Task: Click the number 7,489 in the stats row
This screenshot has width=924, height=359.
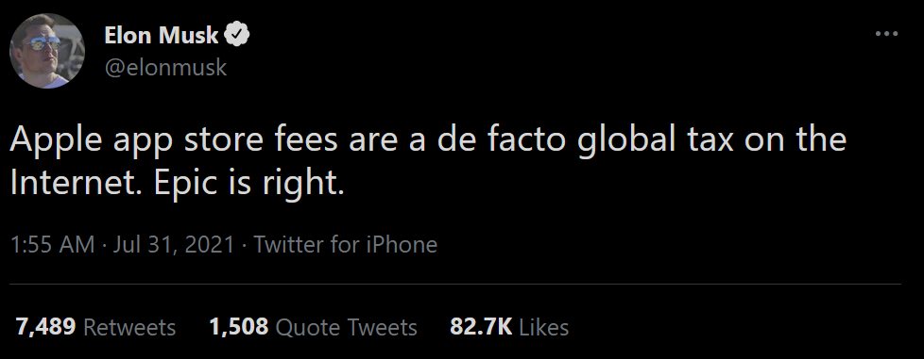Action: click(46, 327)
